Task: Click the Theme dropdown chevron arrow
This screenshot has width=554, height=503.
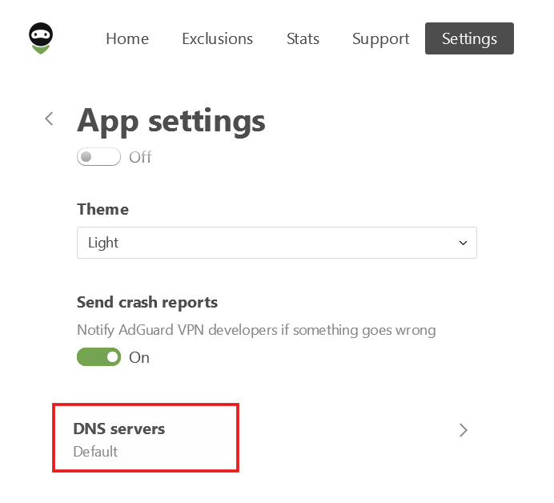Action: point(463,243)
